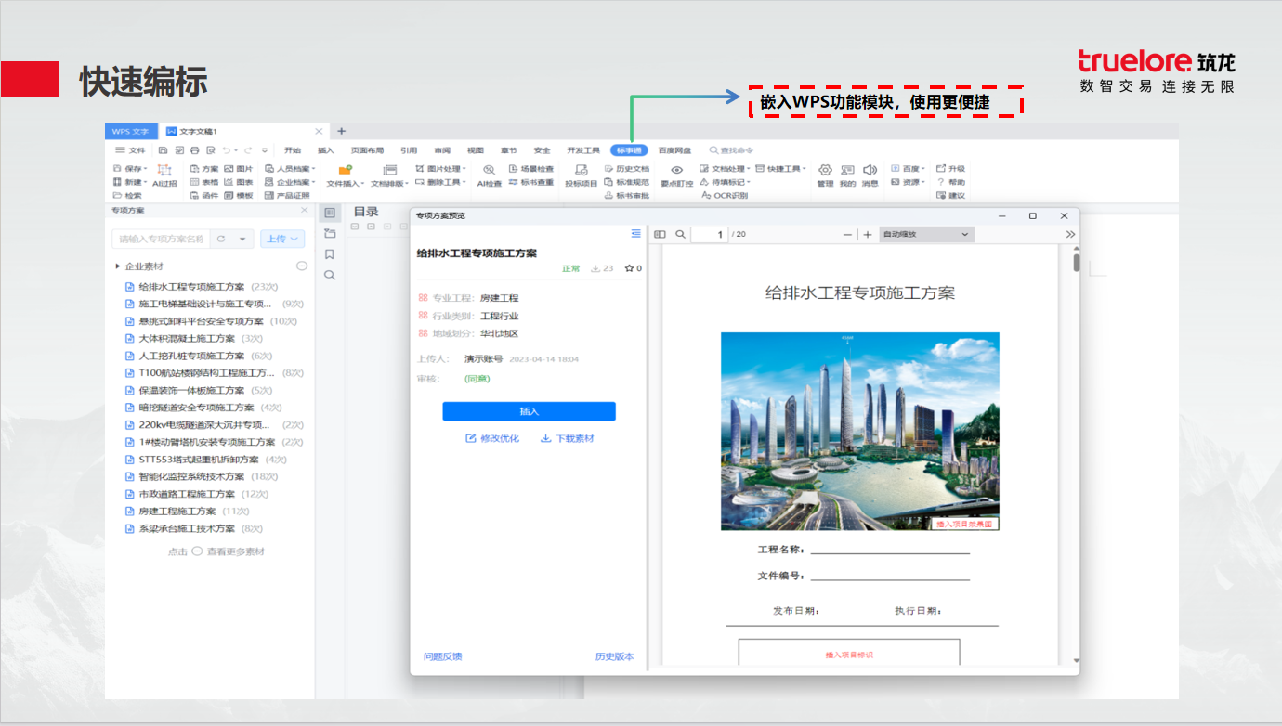Click the AI检查 ribbon icon
1282x726 pixels.
(490, 175)
